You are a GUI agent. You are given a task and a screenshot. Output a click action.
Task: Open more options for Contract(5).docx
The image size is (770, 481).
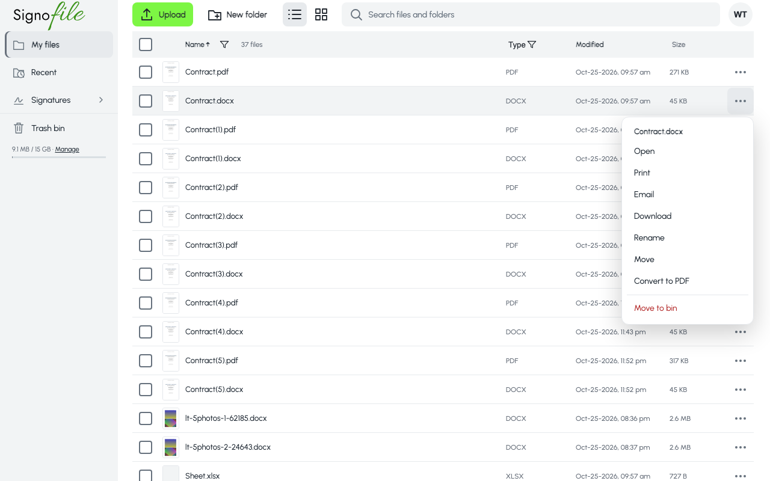(741, 390)
